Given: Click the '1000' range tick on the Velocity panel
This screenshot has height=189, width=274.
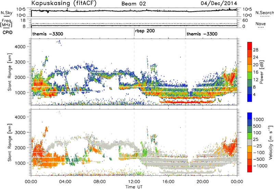Looking at the screenshot, I should (x=20, y=163).
